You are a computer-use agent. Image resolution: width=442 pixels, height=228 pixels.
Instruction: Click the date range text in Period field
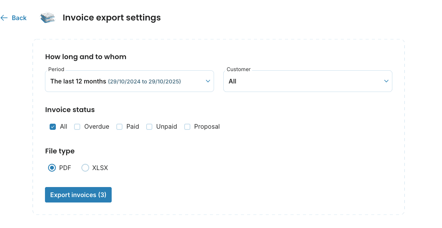click(x=144, y=82)
